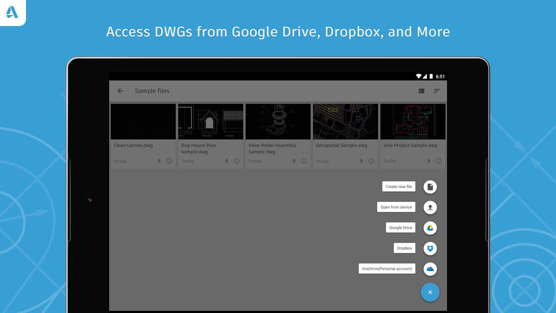Screen dimensions: 556x313
Task: Switch to list view layout
Action: pos(422,91)
